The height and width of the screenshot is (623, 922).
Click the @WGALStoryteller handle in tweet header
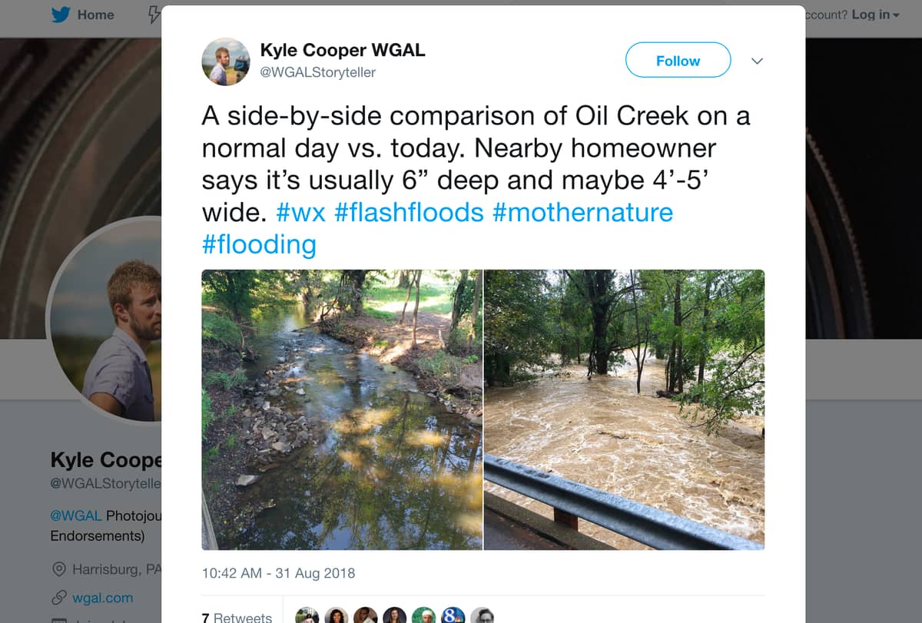pyautogui.click(x=318, y=72)
